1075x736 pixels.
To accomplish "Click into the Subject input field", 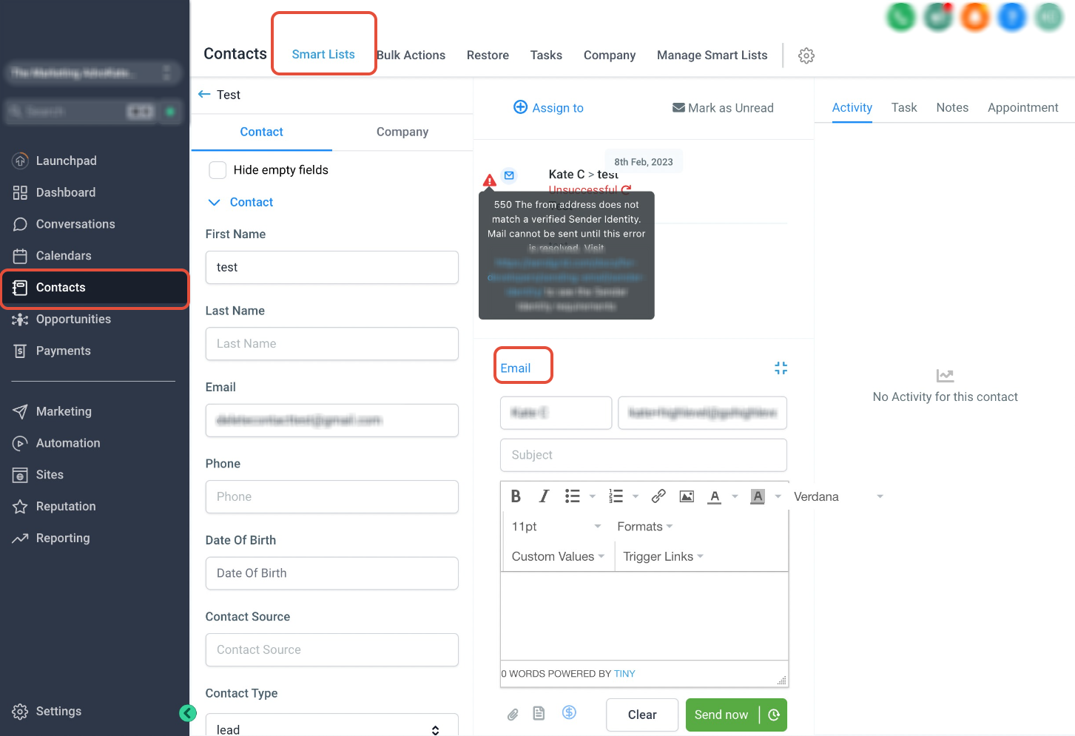I will click(644, 455).
